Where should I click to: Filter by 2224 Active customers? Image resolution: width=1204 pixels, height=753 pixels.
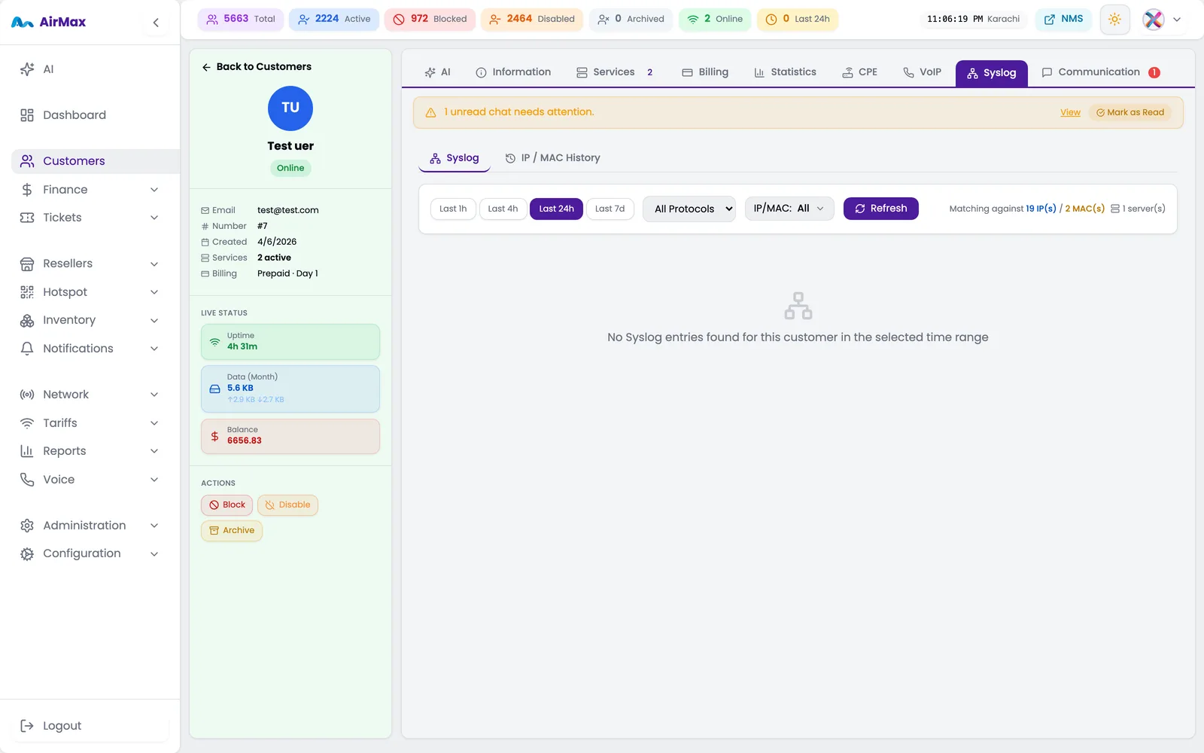tap(334, 19)
